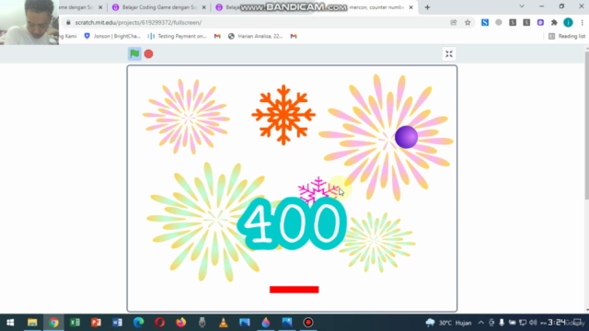Open the Gmail bookmark after Harian Analisa
Image resolution: width=589 pixels, height=331 pixels.
pos(294,36)
